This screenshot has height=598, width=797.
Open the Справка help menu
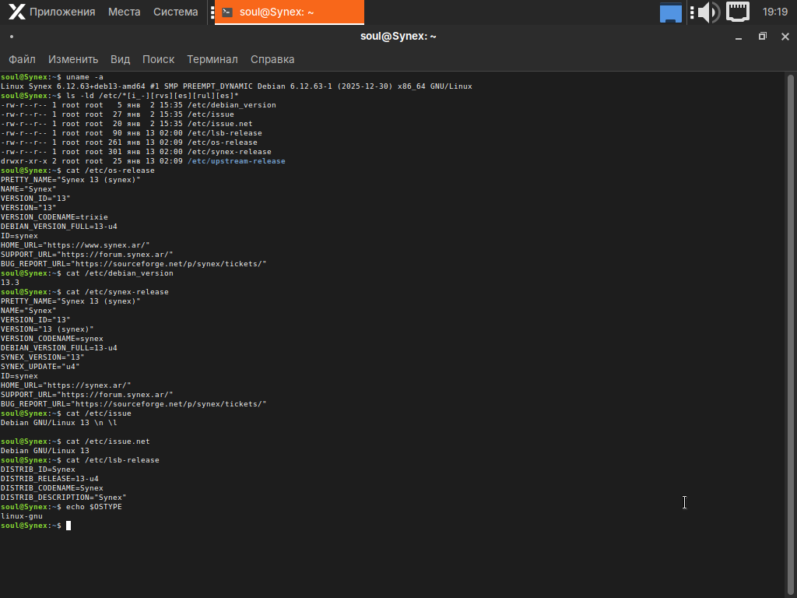click(x=272, y=59)
